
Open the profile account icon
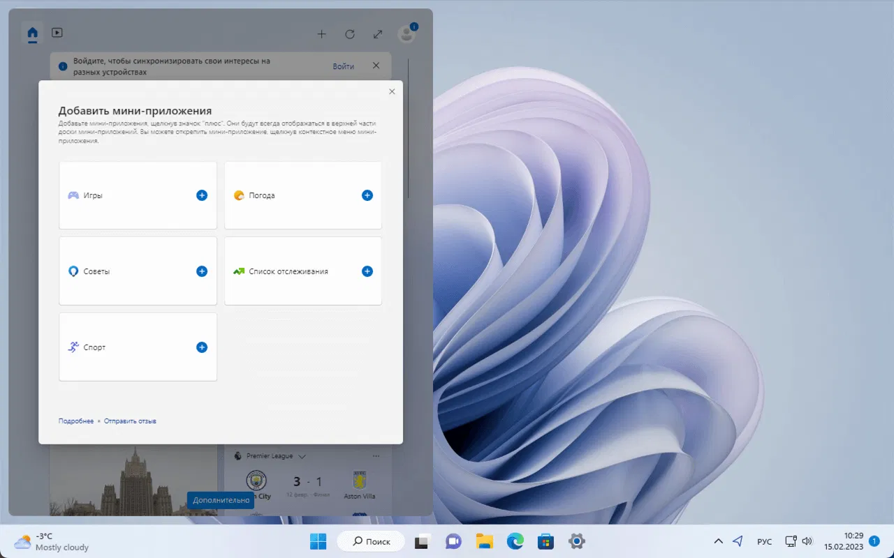tap(406, 33)
